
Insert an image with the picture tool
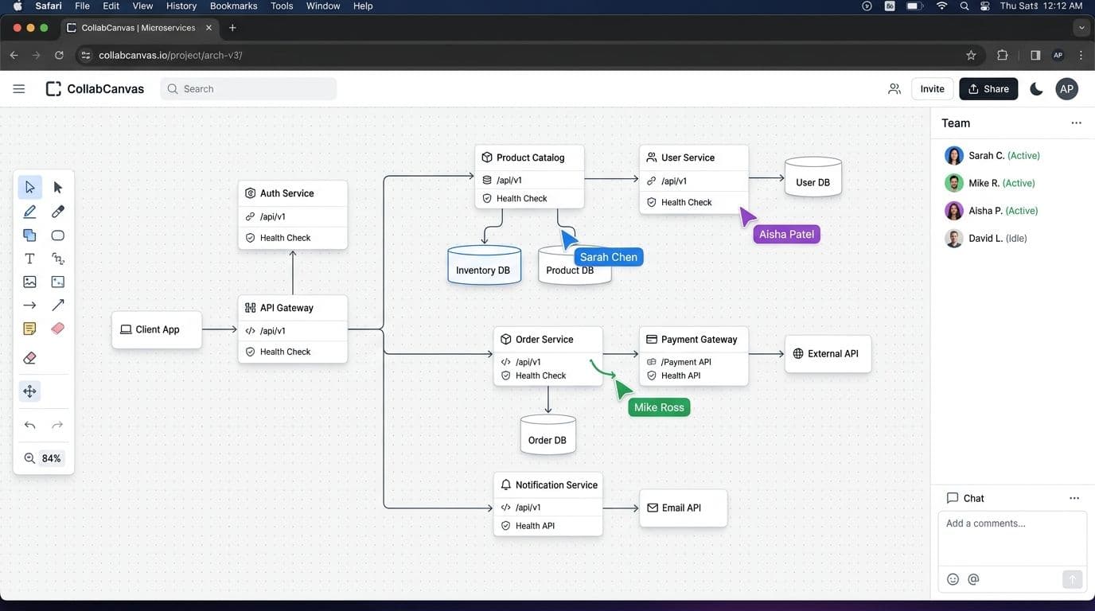point(29,282)
